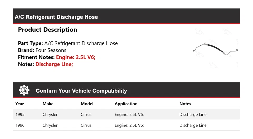Viewport: 253px width, 139px height.
Task: Click the red Discharge Line note
Action: click(54, 64)
